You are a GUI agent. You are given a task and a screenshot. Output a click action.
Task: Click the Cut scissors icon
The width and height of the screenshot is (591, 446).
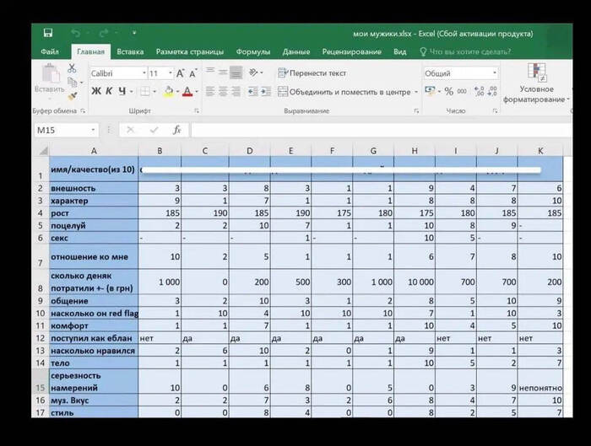(73, 70)
